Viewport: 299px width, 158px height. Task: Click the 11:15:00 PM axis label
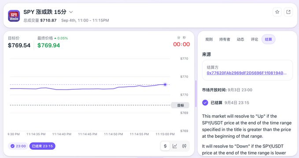pyautogui.click(x=165, y=134)
